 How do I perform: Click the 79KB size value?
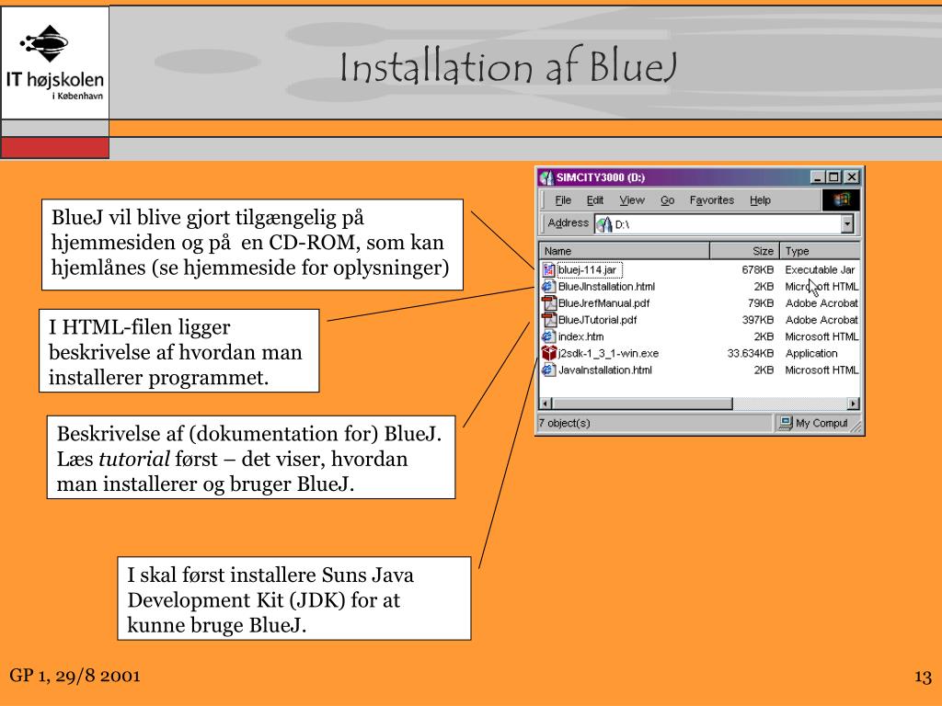(x=761, y=303)
